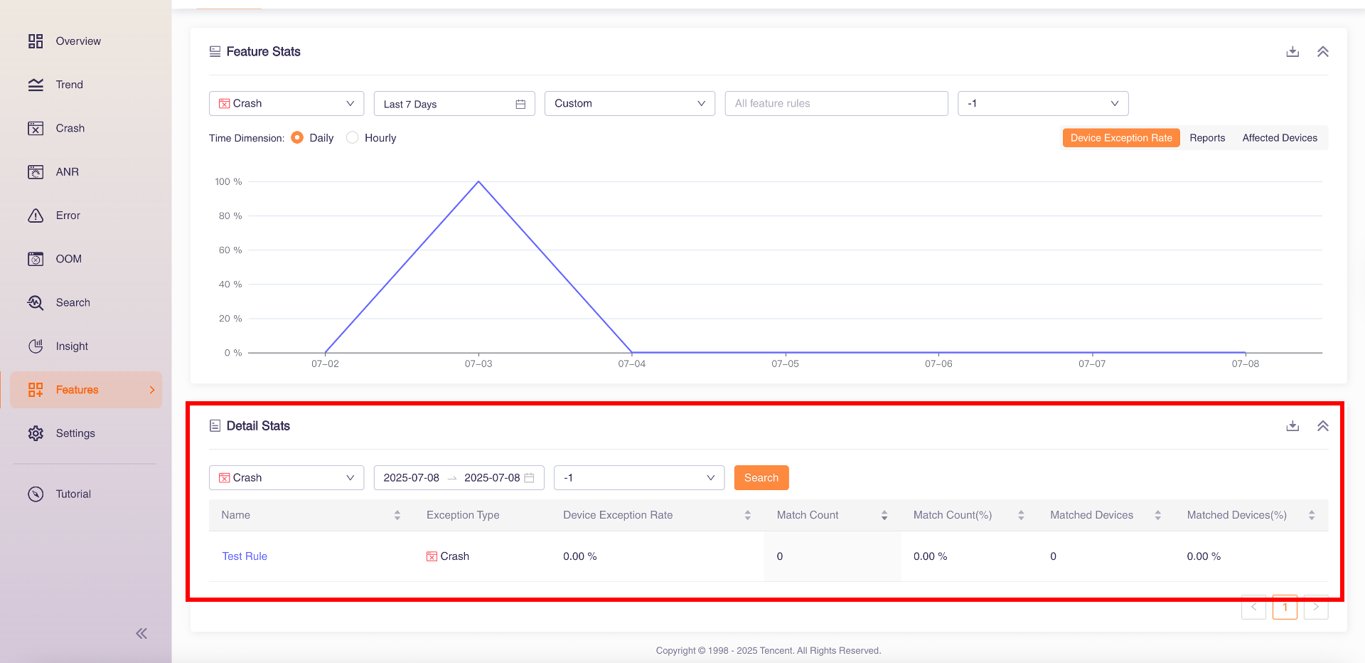Click the OOM icon in the sidebar
The image size is (1365, 663).
(36, 259)
